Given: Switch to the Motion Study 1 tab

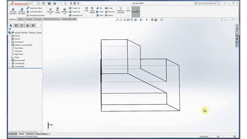Looking at the screenshot, I should tap(42, 134).
